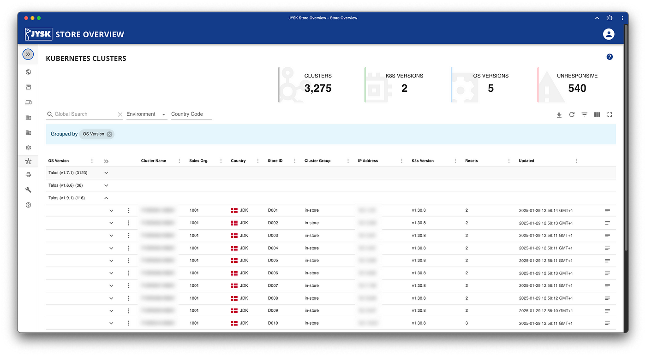Open Cluster Name column menu
Viewport: 646px width, 356px height.
179,161
